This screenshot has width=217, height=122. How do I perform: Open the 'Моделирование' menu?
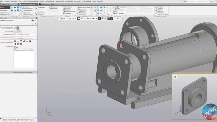33,1
